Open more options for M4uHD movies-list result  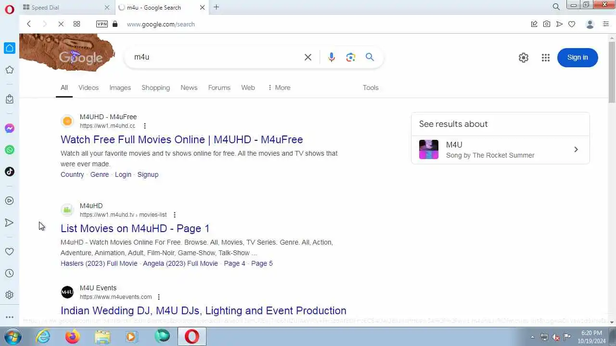pos(175,215)
